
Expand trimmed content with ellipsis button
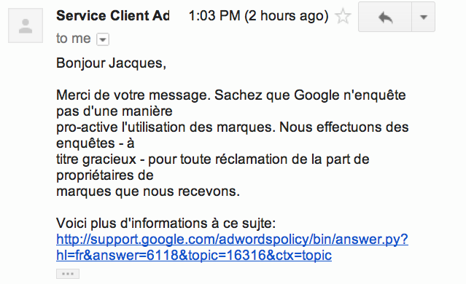point(68,274)
